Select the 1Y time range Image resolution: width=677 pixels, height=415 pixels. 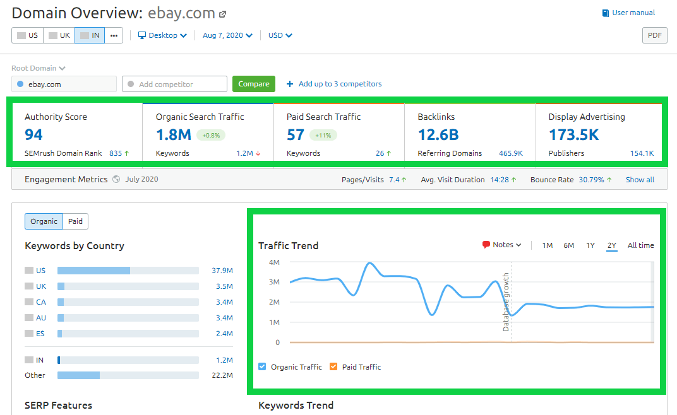click(590, 245)
